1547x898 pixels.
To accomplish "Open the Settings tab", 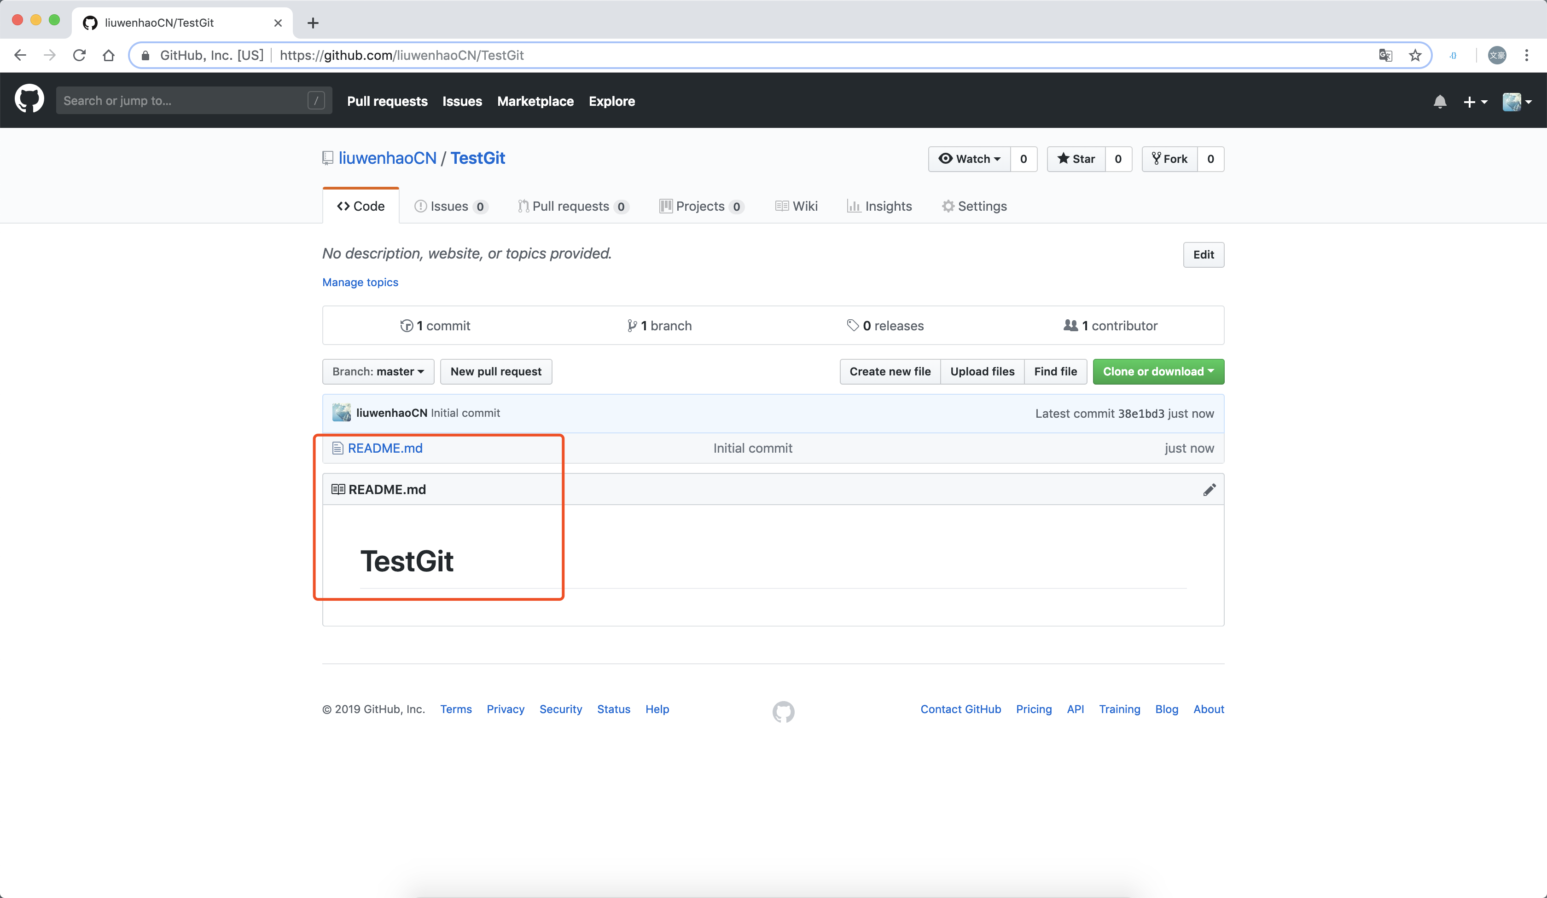I will pyautogui.click(x=974, y=206).
